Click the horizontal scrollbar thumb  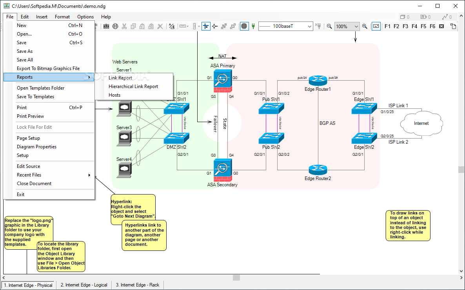click(x=236, y=277)
